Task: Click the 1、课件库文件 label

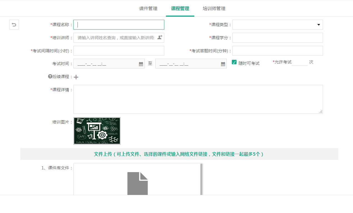Action: click(x=57, y=168)
